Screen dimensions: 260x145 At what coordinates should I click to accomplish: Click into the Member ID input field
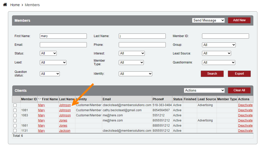[x=225, y=36]
